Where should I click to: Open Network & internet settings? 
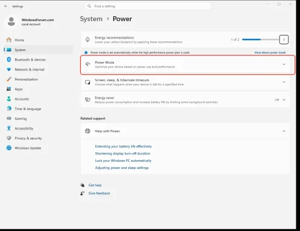pyautogui.click(x=38, y=69)
